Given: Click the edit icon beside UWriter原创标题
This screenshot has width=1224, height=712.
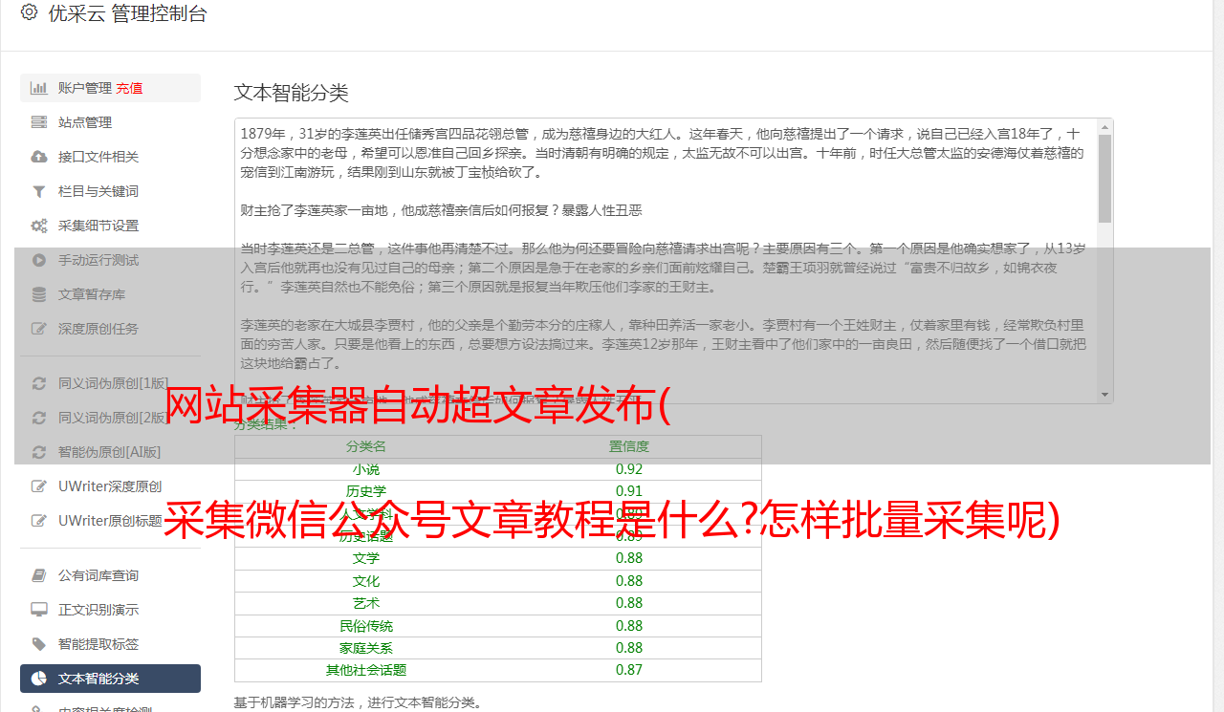Looking at the screenshot, I should 39,521.
